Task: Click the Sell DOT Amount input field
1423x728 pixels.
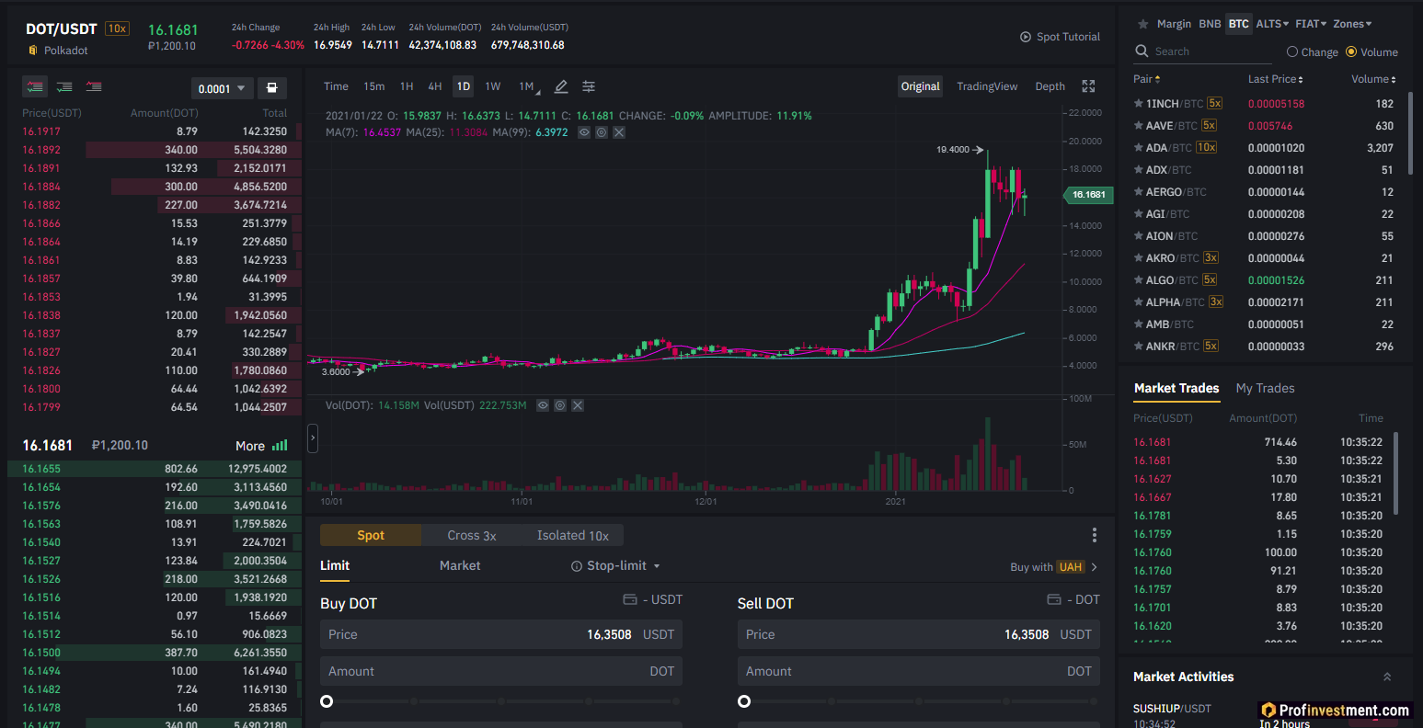Action: point(919,671)
